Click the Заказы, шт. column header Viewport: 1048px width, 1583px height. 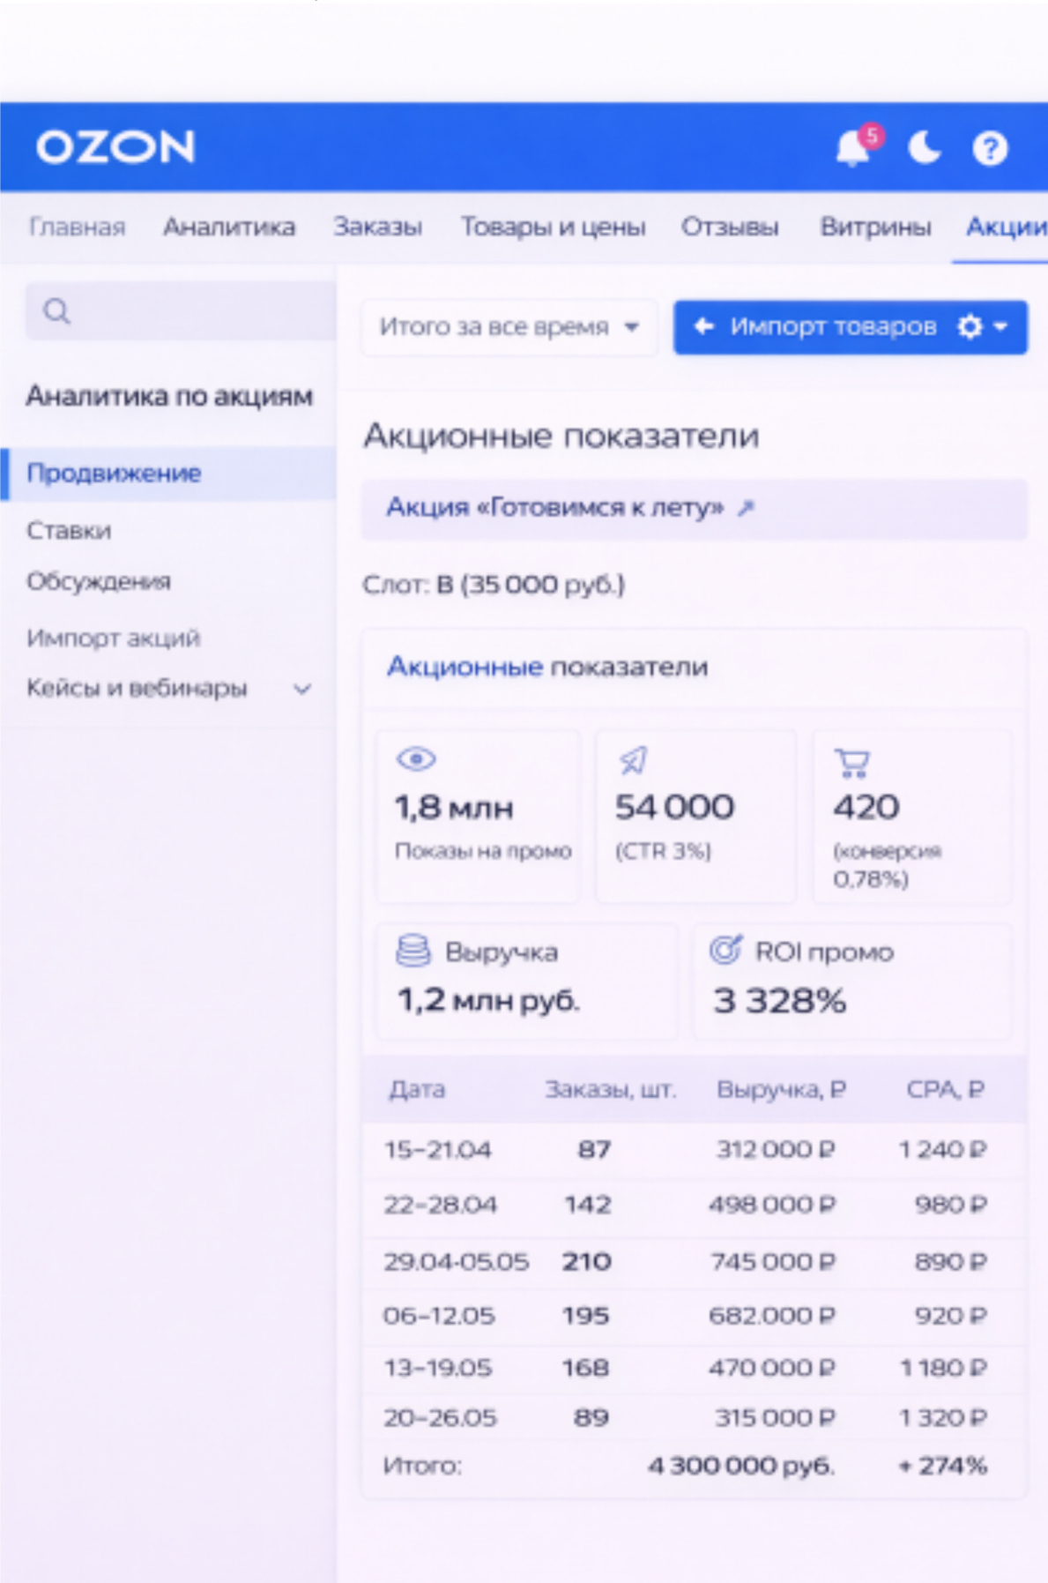pos(610,1090)
